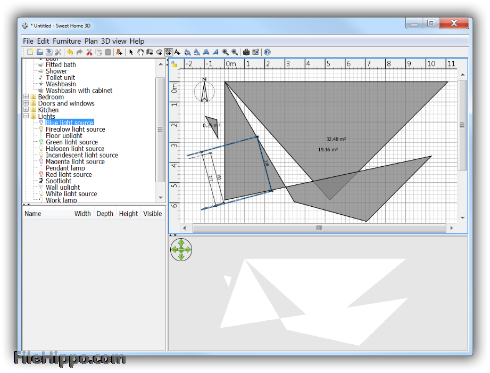This screenshot has width=490, height=373.
Task: Select the Create rooms tool
Action: pos(159,52)
